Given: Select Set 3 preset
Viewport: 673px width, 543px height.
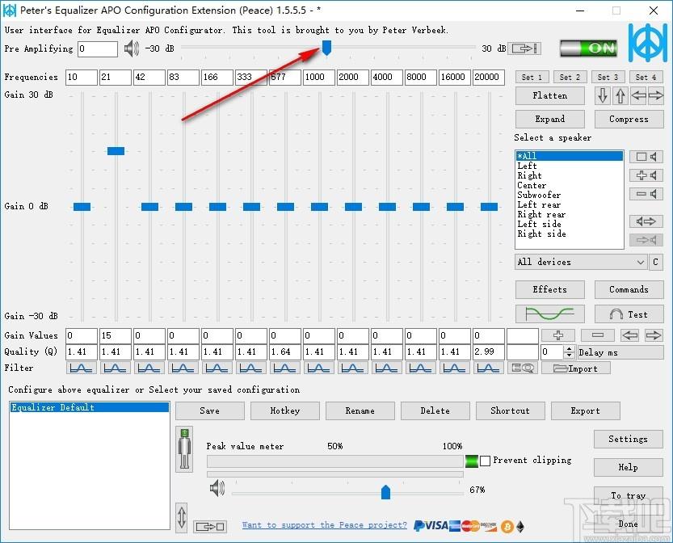Looking at the screenshot, I should coord(608,77).
